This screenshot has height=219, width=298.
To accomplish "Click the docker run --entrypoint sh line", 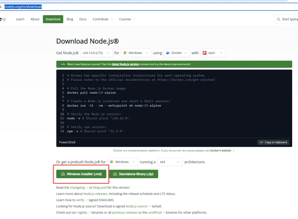I will [x=114, y=106].
